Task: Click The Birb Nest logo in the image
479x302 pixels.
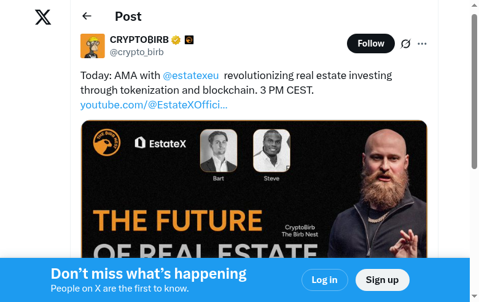Action: pos(107,143)
